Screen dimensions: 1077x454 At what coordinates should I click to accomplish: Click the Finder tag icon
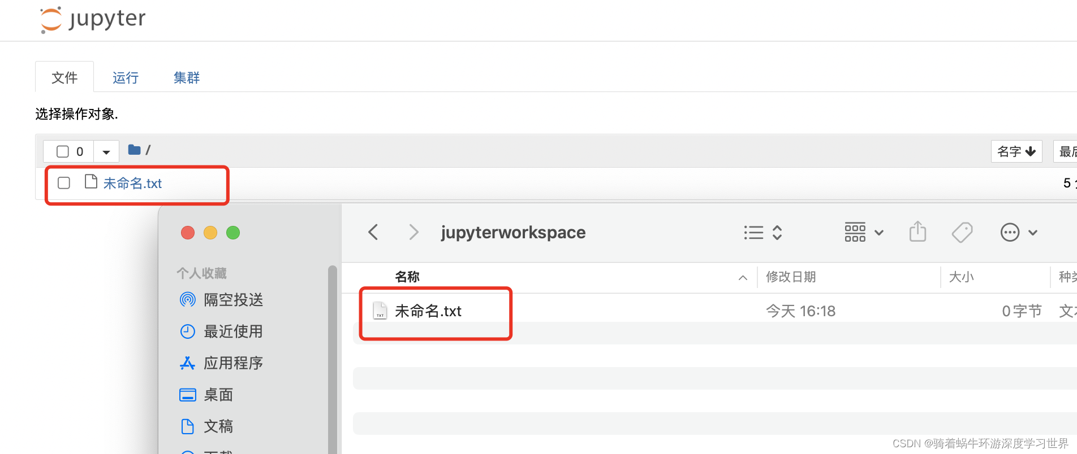(x=962, y=232)
